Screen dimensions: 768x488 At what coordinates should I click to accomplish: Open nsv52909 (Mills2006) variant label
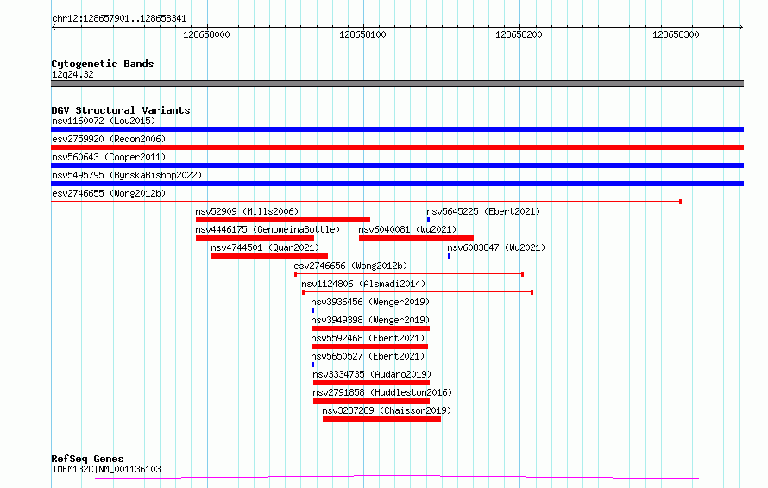247,211
